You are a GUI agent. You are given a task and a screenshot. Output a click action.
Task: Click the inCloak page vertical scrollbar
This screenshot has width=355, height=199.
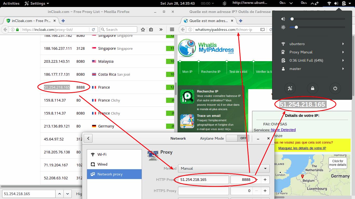(x=176, y=89)
